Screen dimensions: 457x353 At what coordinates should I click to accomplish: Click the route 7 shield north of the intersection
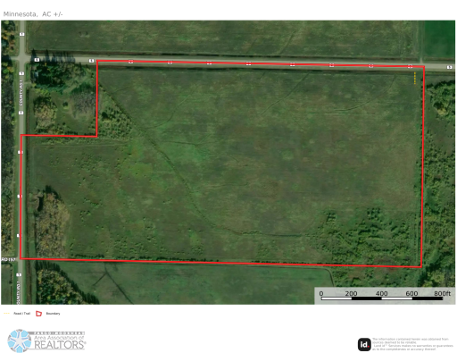pos(21,34)
